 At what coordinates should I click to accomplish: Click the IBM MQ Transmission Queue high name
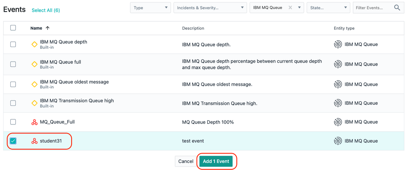point(77,101)
